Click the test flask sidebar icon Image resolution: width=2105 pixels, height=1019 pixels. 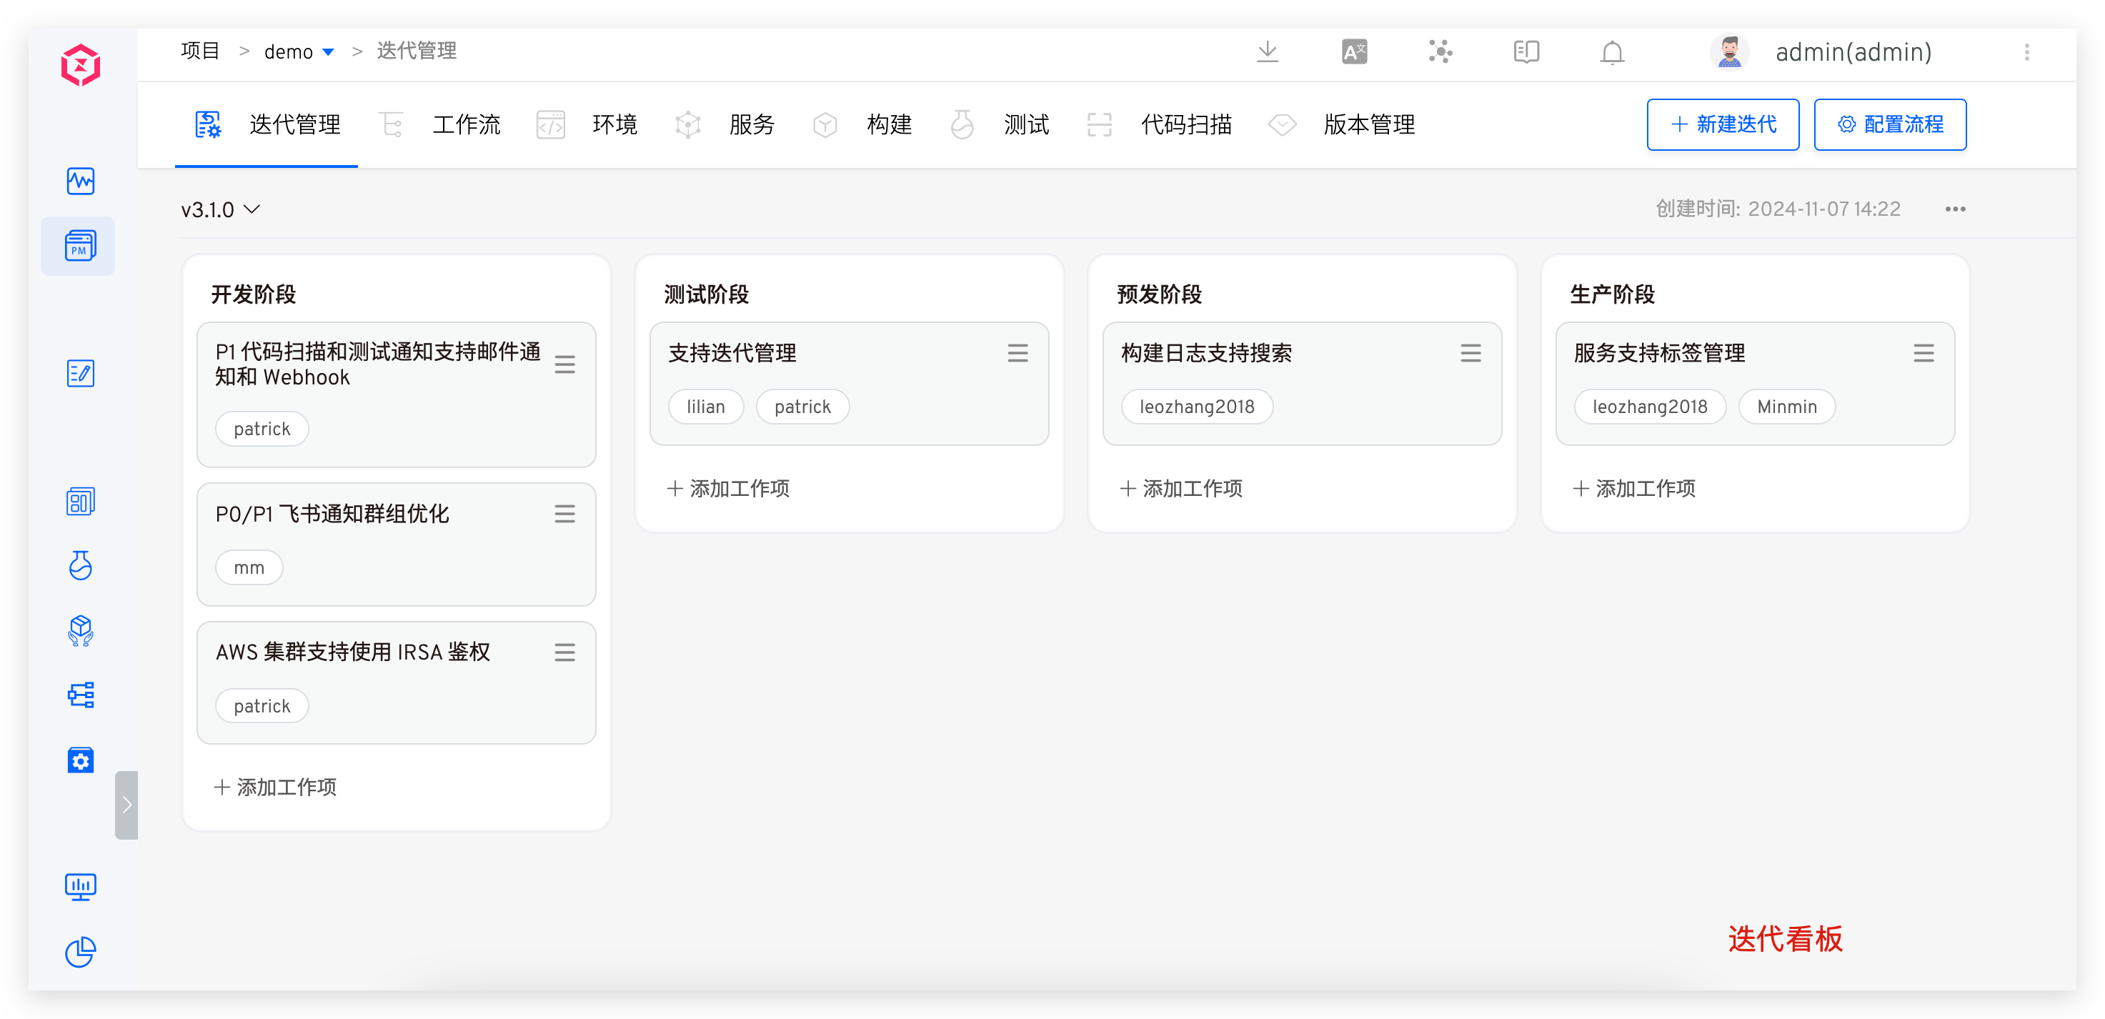tap(80, 565)
